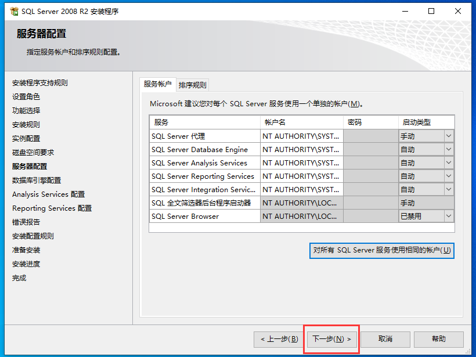Click Analysis Services 配置 step in sidebar
This screenshot has width=476, height=357.
49,194
